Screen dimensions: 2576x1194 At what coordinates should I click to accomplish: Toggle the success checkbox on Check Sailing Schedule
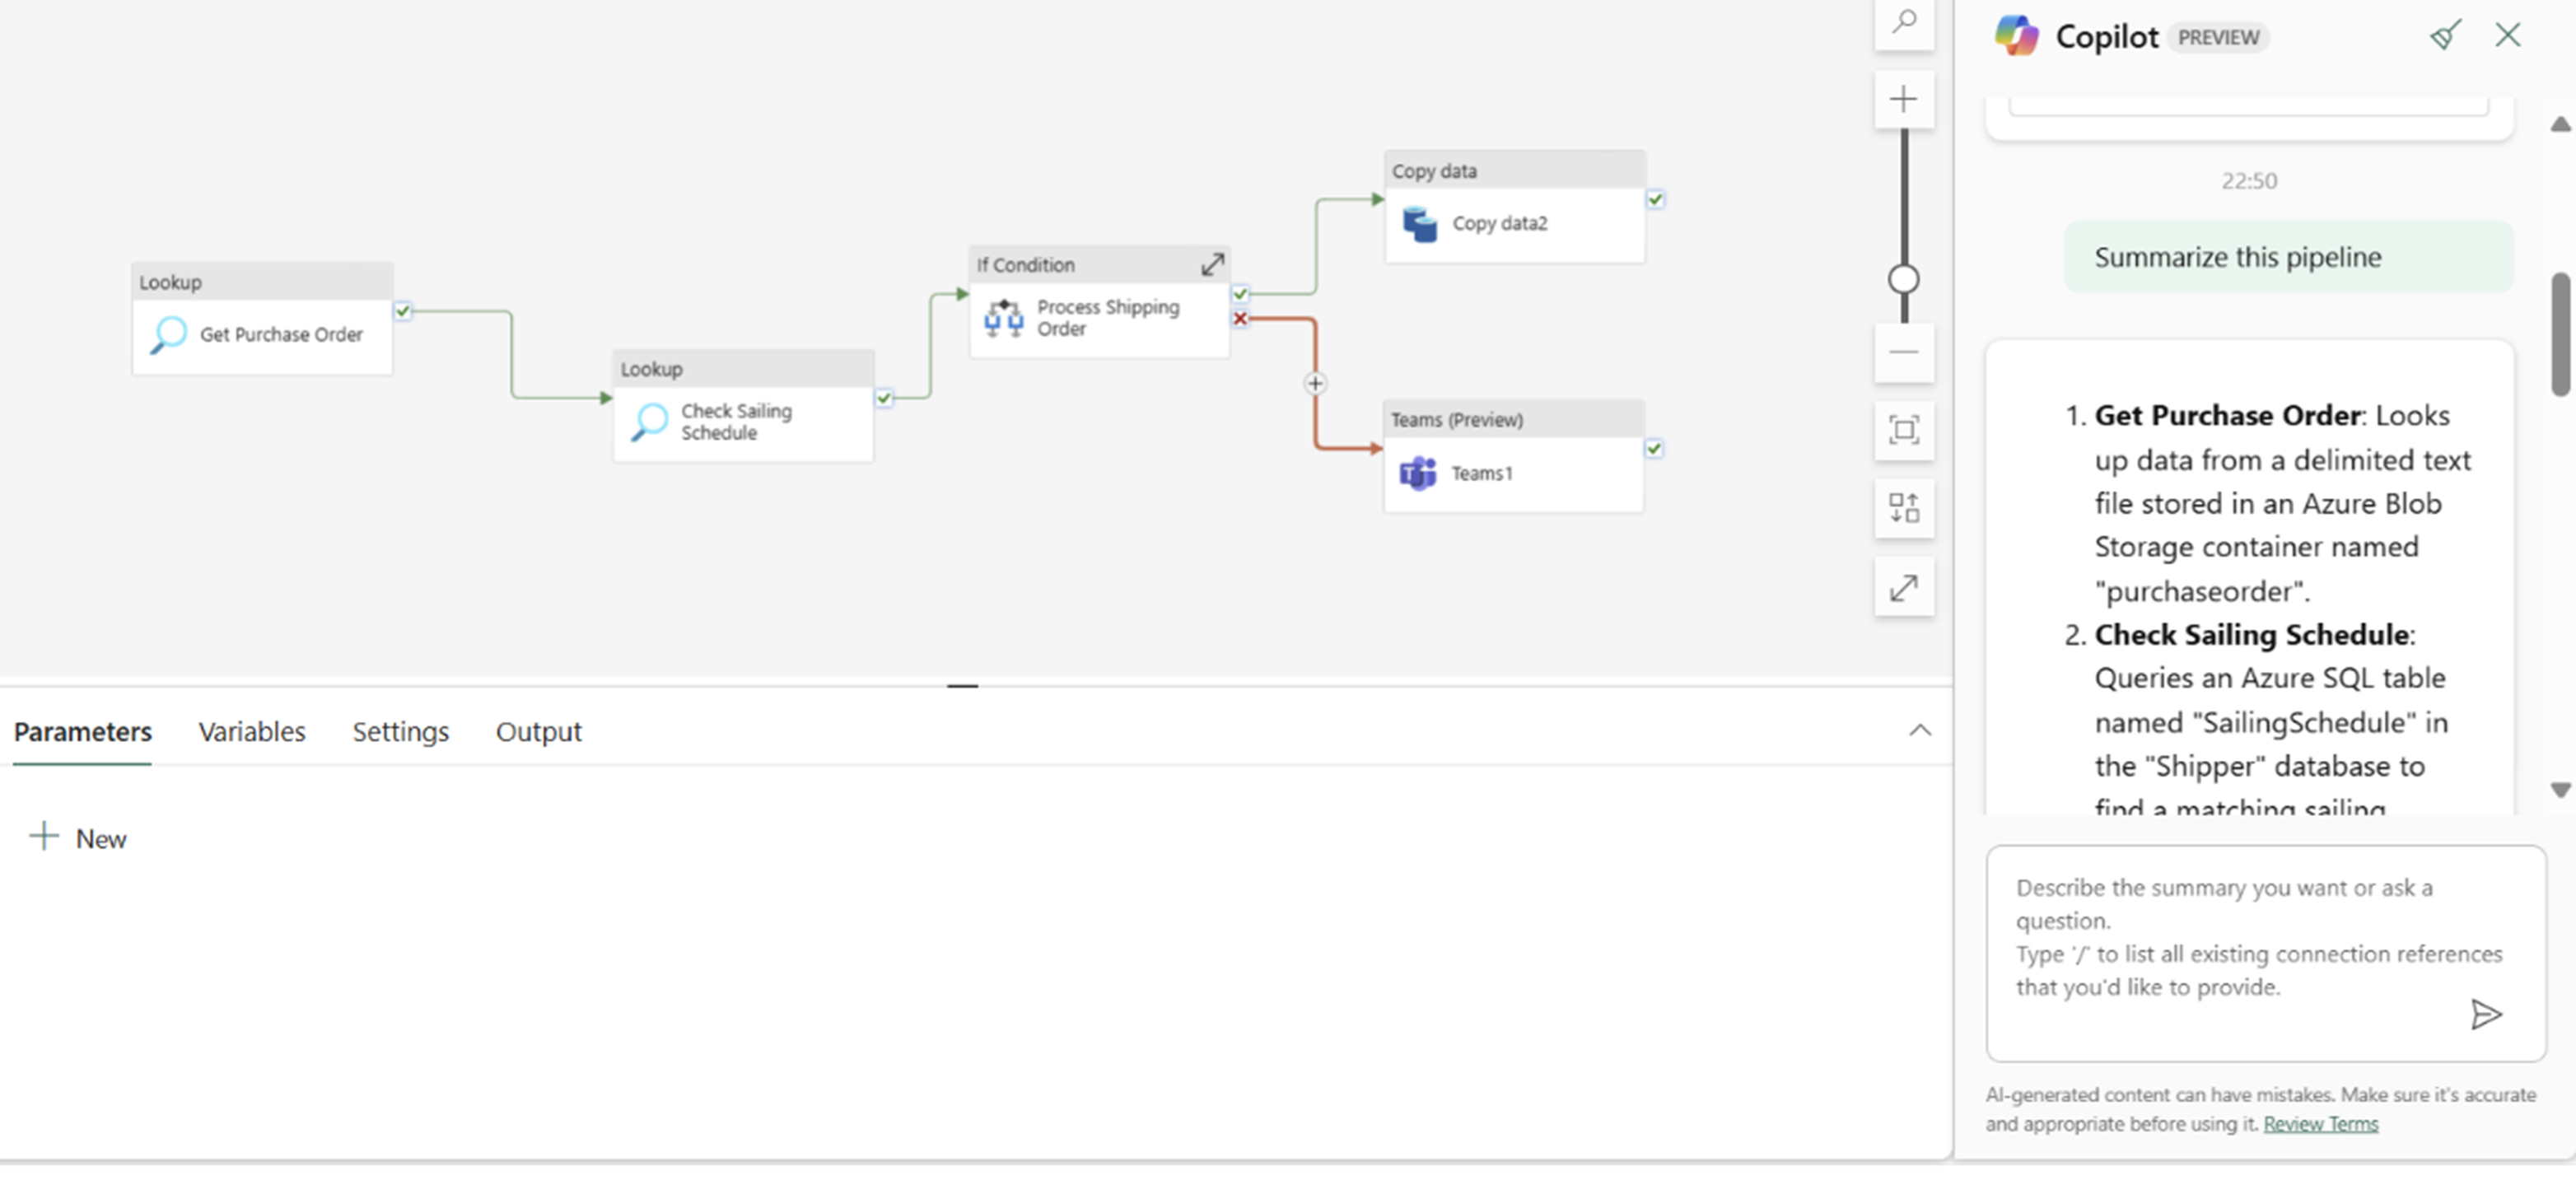point(884,394)
